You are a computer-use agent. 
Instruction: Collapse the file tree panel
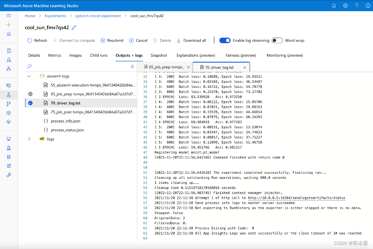coord(132,66)
